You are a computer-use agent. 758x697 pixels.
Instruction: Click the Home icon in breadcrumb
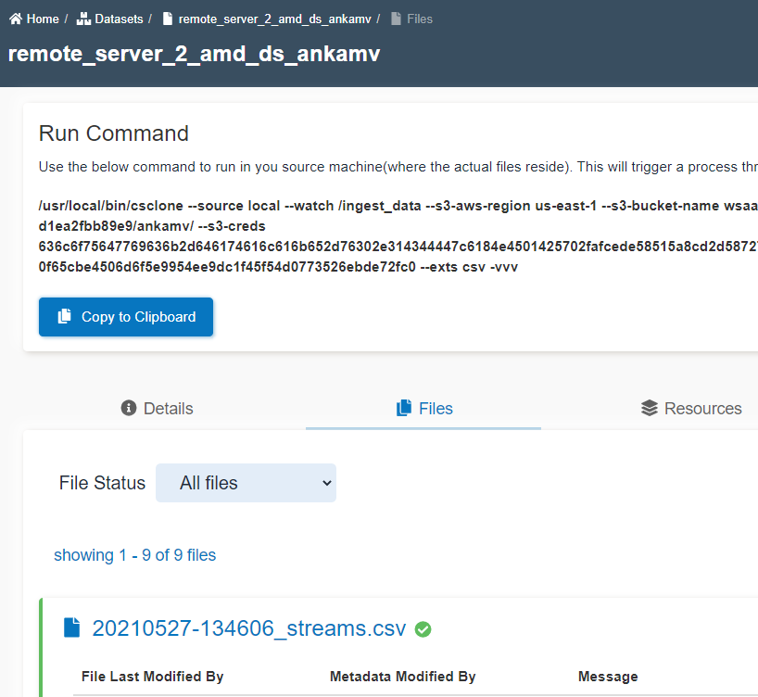pos(16,19)
